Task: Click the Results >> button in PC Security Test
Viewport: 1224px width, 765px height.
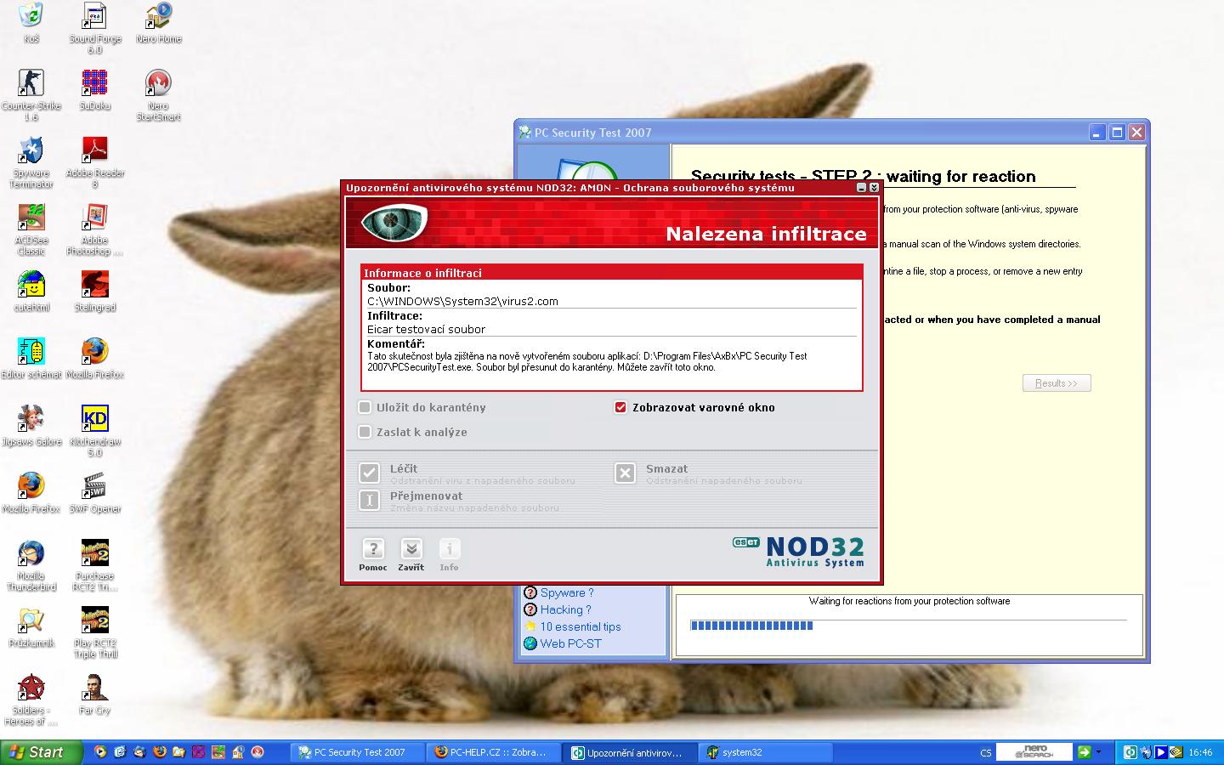Action: pyautogui.click(x=1057, y=383)
